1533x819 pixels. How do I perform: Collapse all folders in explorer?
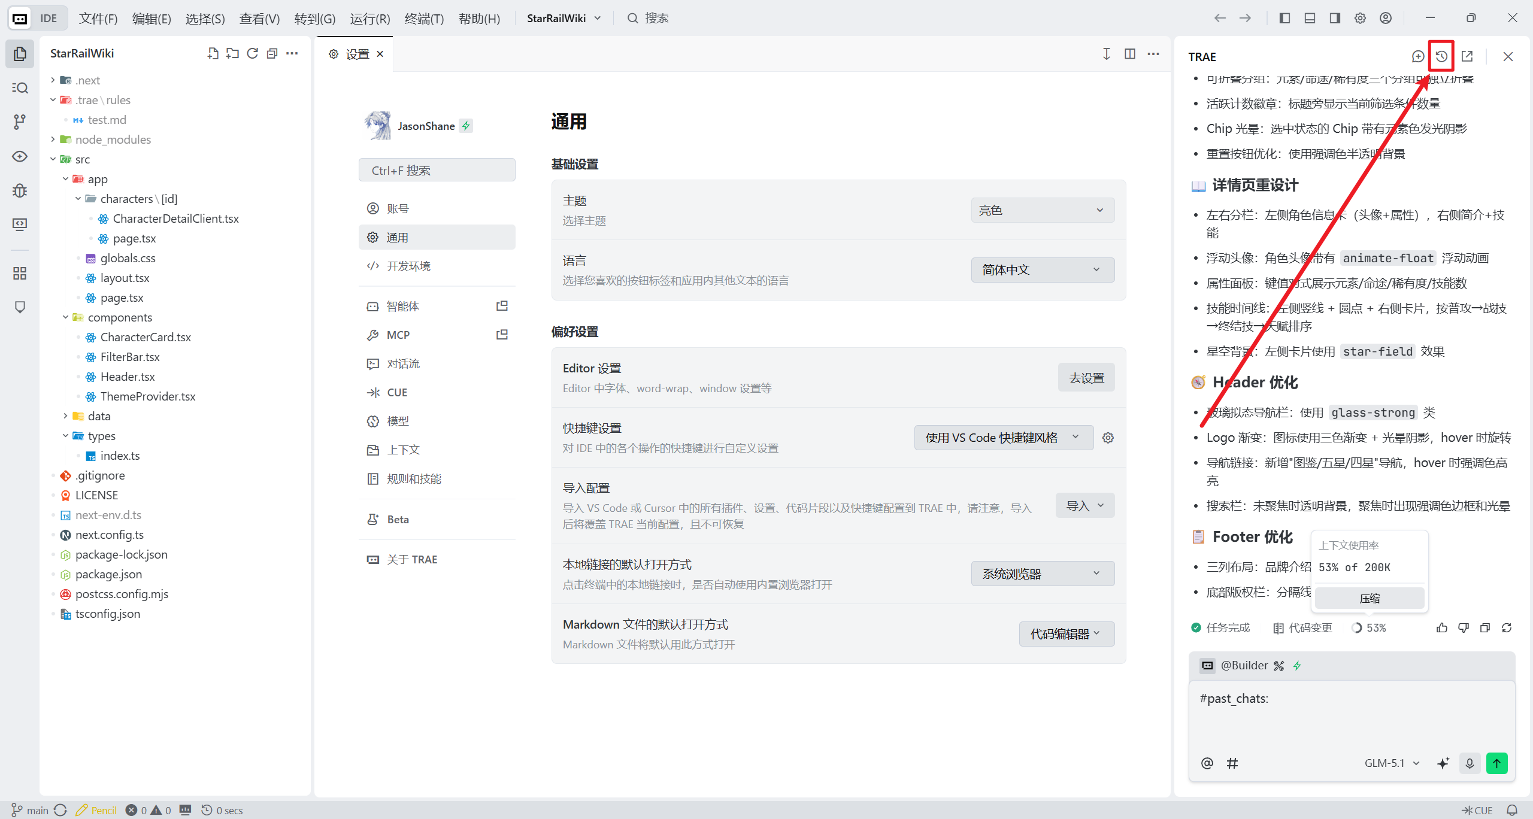tap(272, 54)
